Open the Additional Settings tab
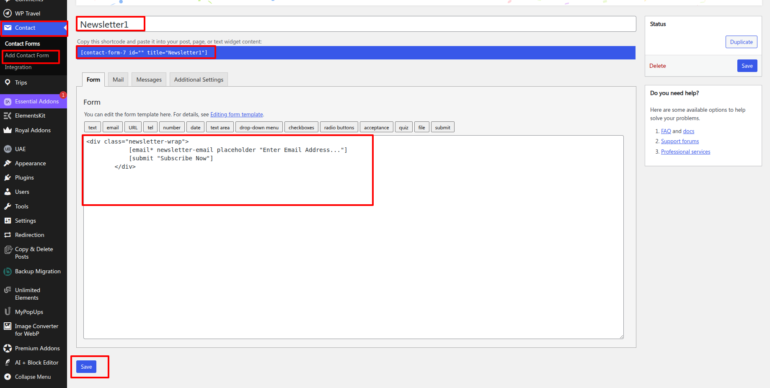This screenshot has height=388, width=770. (199, 80)
